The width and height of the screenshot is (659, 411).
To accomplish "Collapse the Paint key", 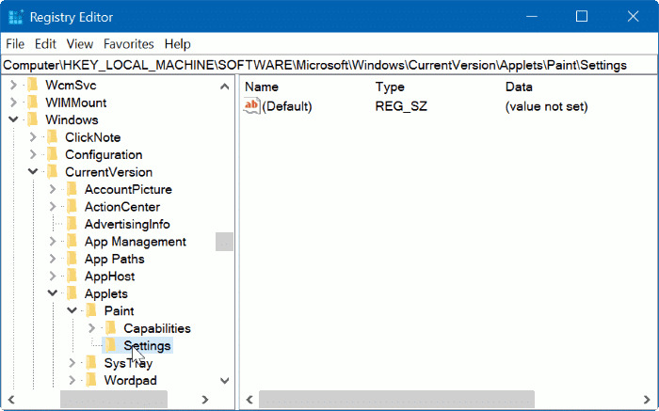I will coord(72,310).
